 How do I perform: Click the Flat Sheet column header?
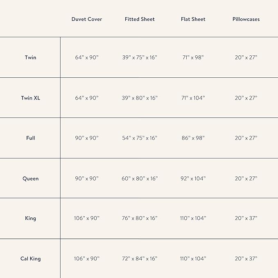(x=193, y=19)
